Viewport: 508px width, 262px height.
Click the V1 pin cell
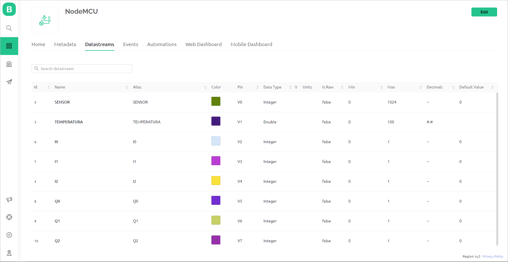tap(240, 122)
